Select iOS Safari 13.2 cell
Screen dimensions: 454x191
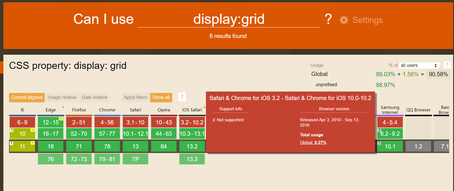point(192,147)
